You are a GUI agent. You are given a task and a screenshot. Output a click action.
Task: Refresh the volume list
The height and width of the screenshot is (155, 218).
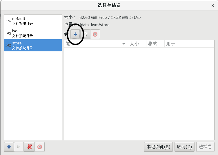click(x=85, y=34)
